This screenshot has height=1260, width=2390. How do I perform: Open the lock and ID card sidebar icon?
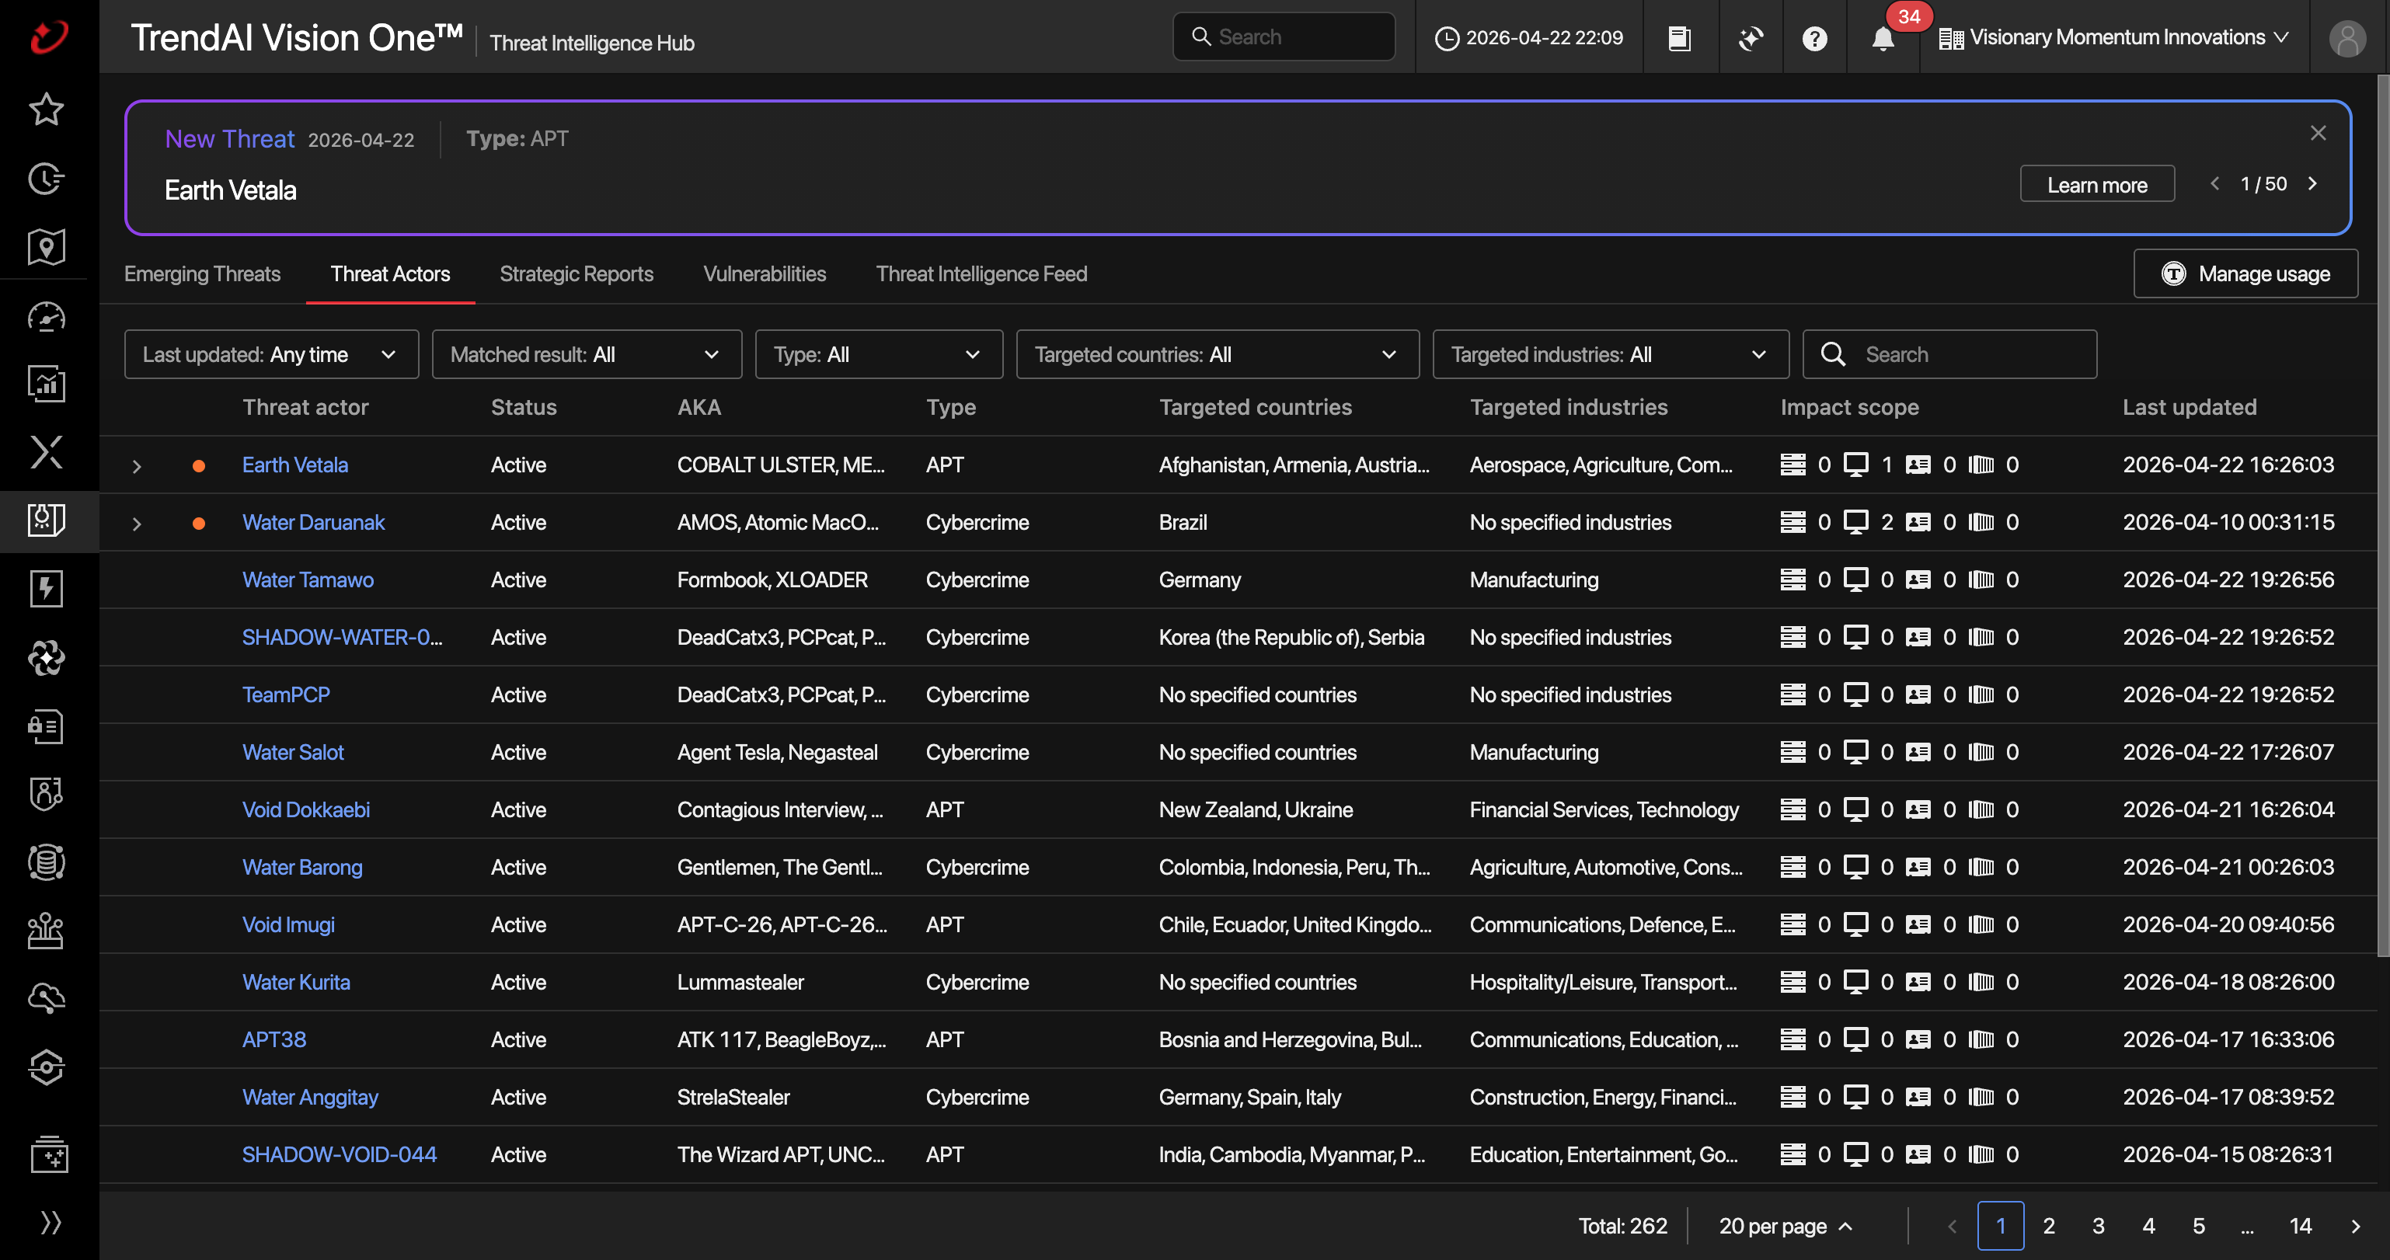pos(47,726)
